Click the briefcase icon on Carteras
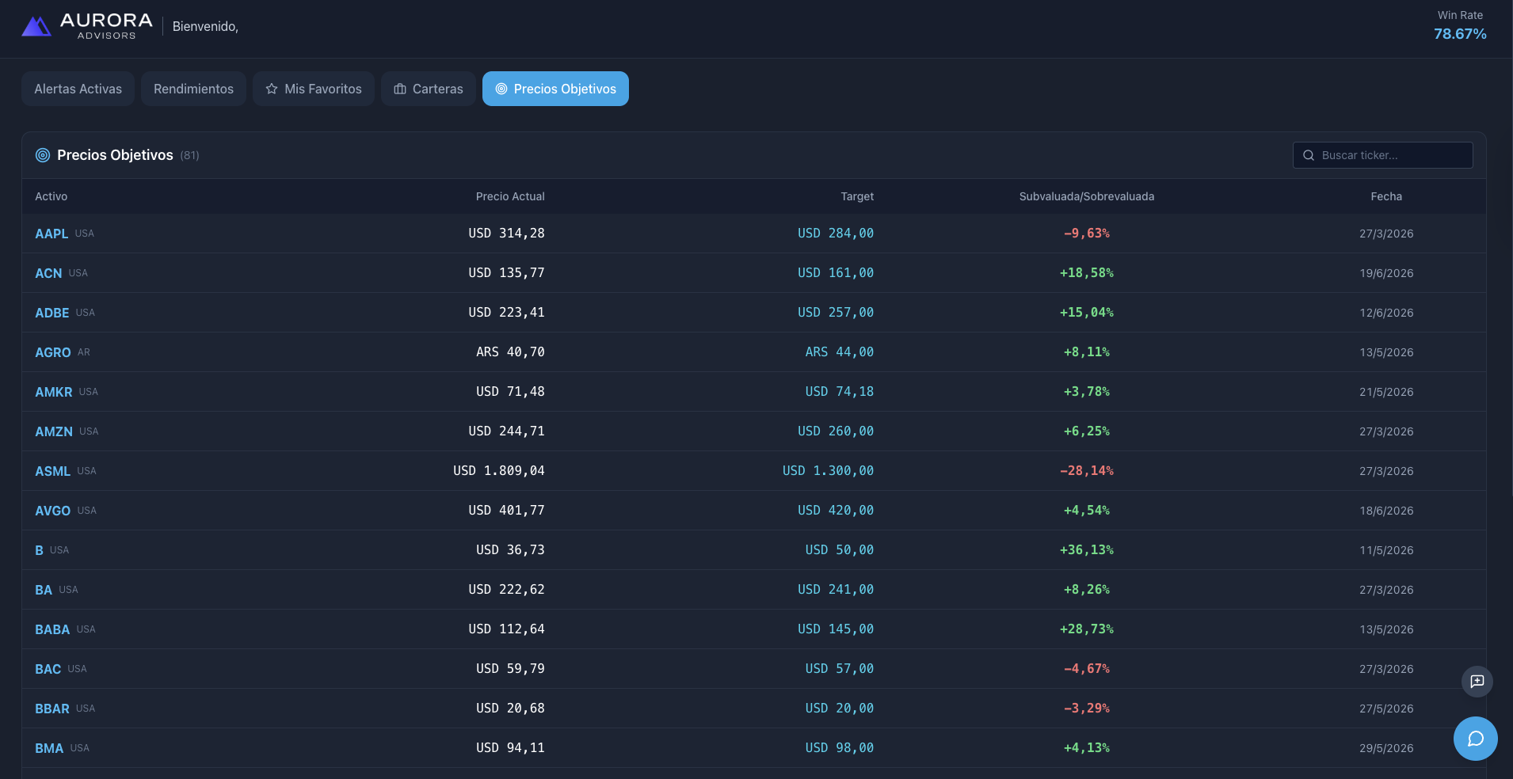Viewport: 1513px width, 779px height. pos(400,89)
